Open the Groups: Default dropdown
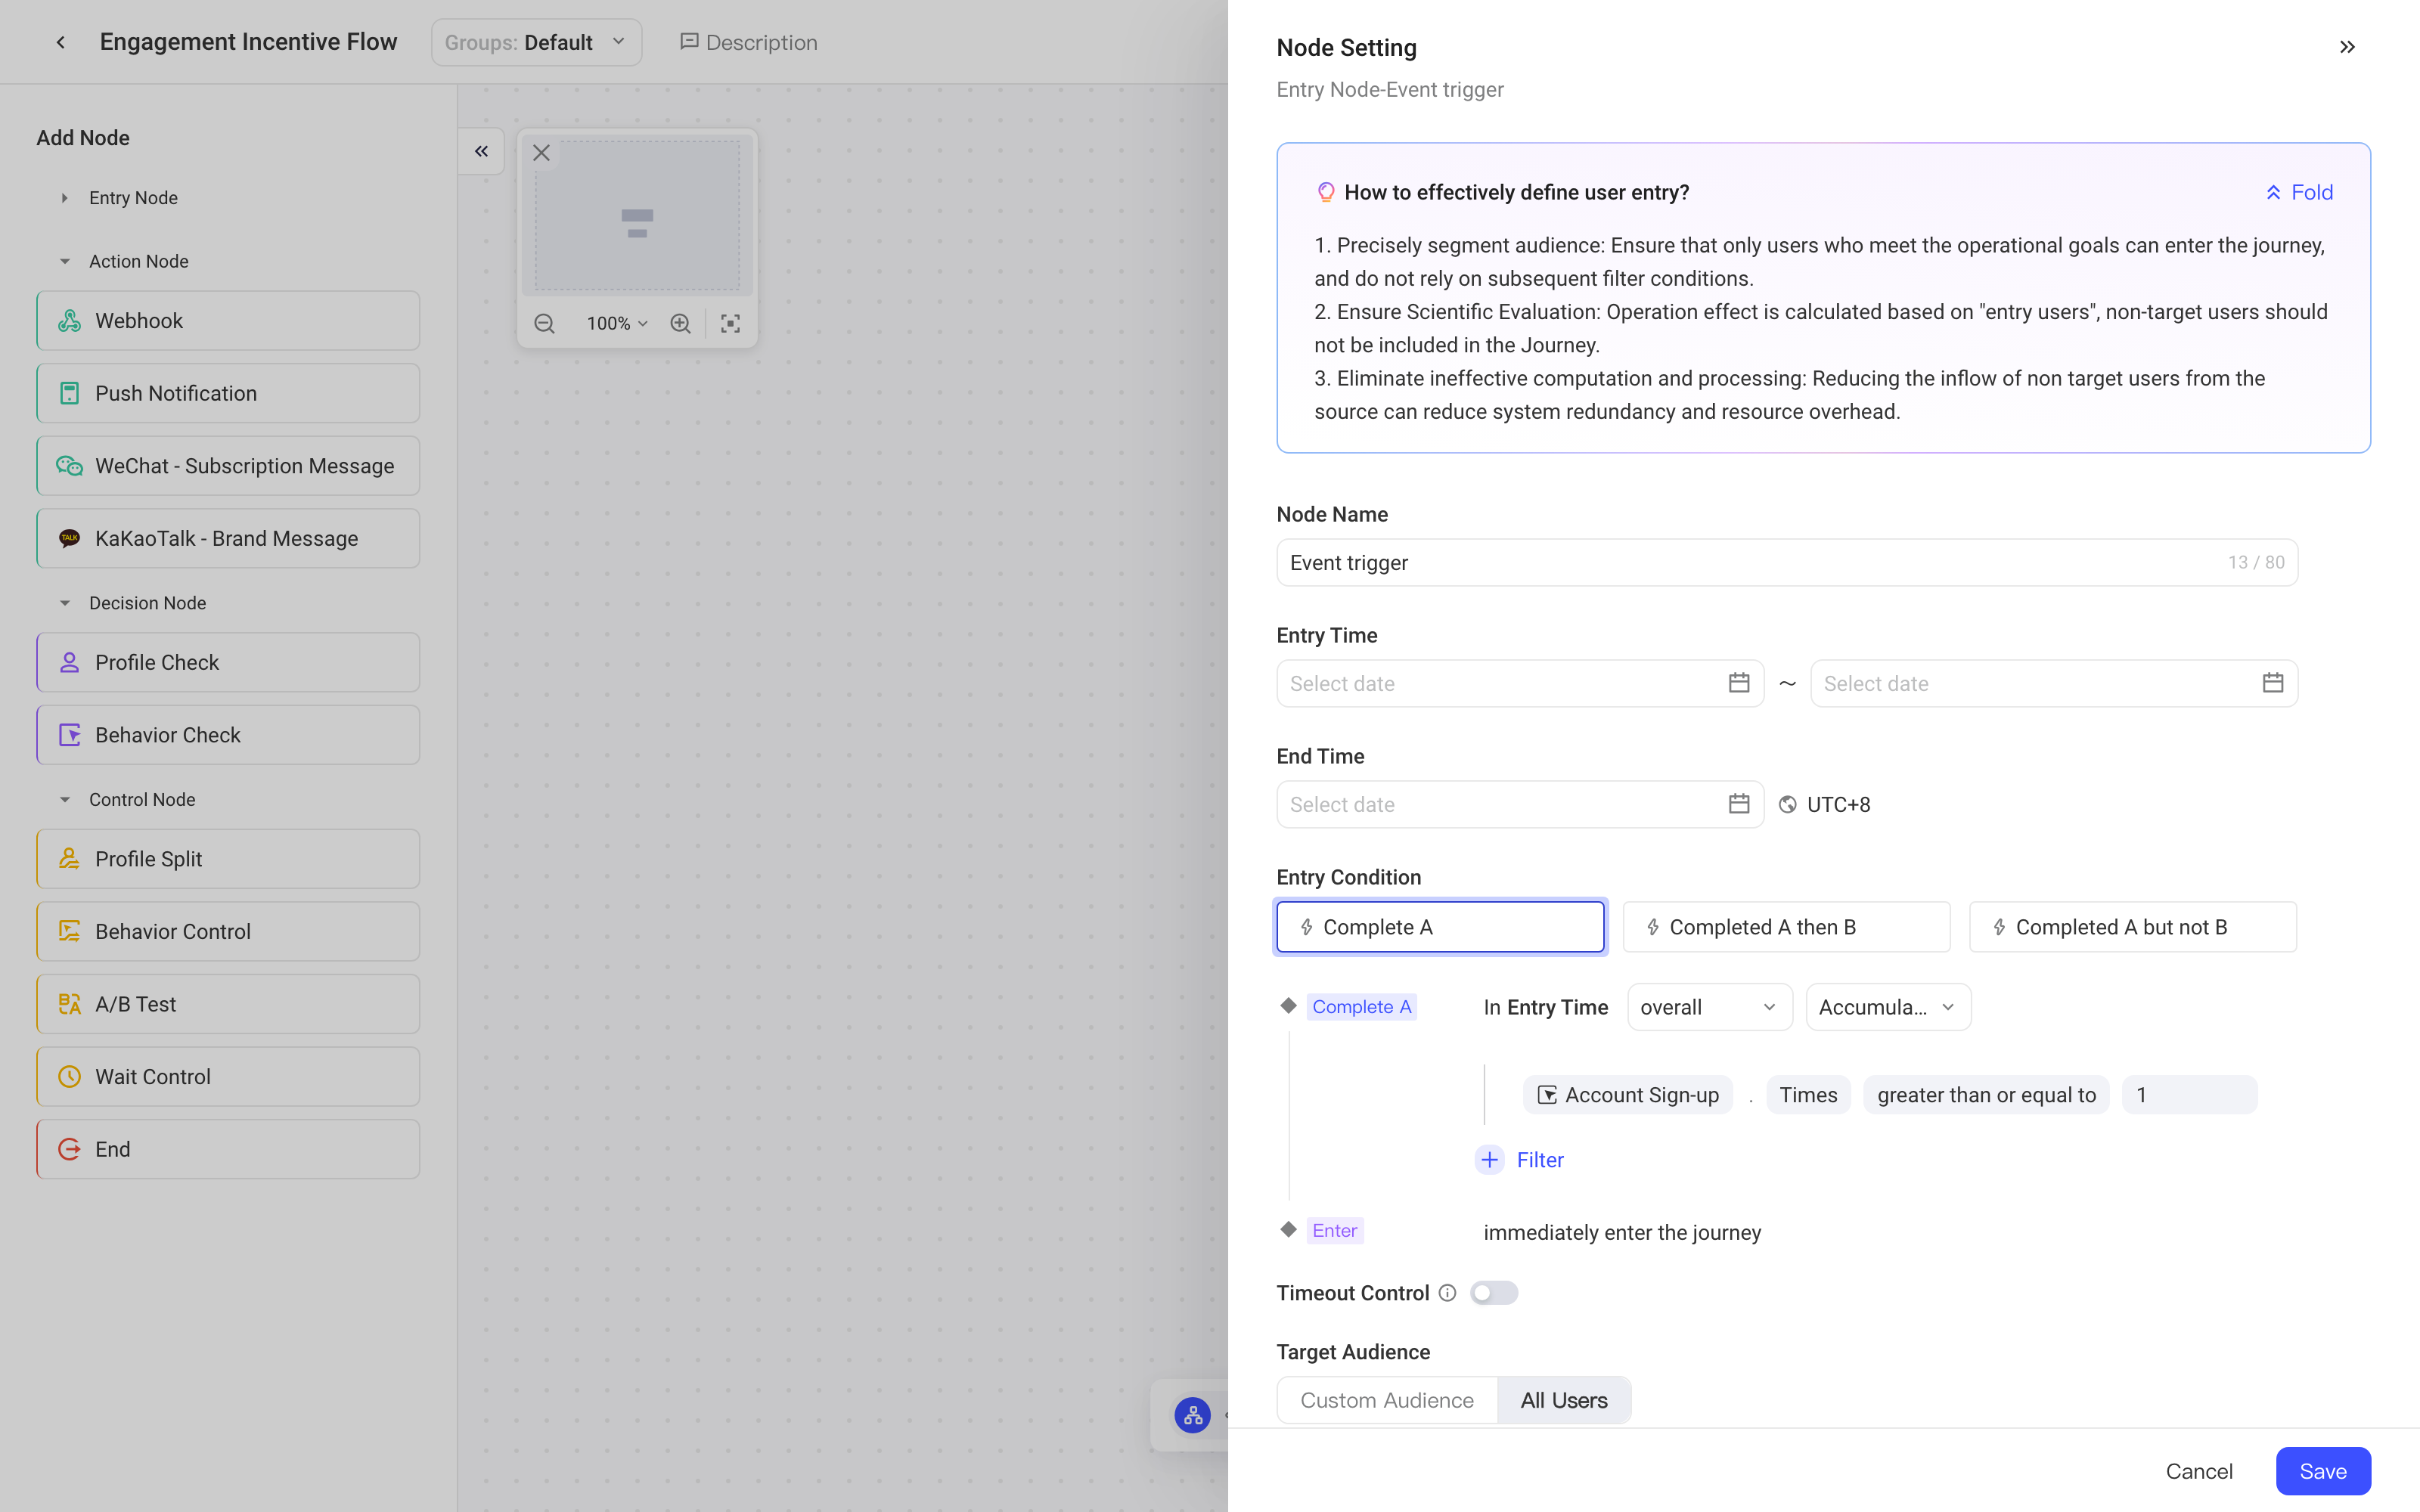 coord(536,42)
